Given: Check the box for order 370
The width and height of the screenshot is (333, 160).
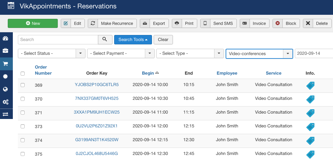Looking at the screenshot, I should (23, 99).
